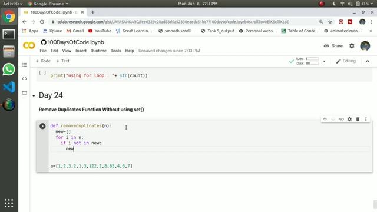Viewport: 377px width, 212px height.
Task: Click Unsaved changes since 7:03 PM
Action: [x=169, y=51]
